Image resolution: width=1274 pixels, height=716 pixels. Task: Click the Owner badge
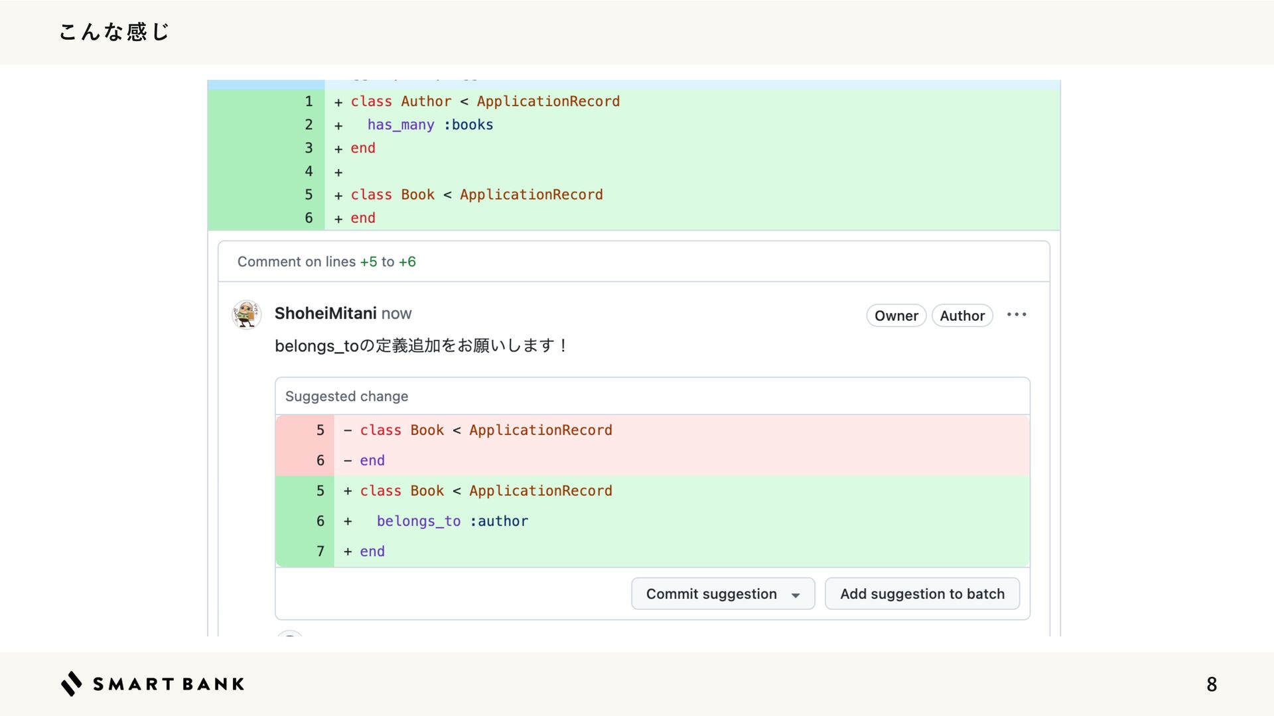coord(896,316)
